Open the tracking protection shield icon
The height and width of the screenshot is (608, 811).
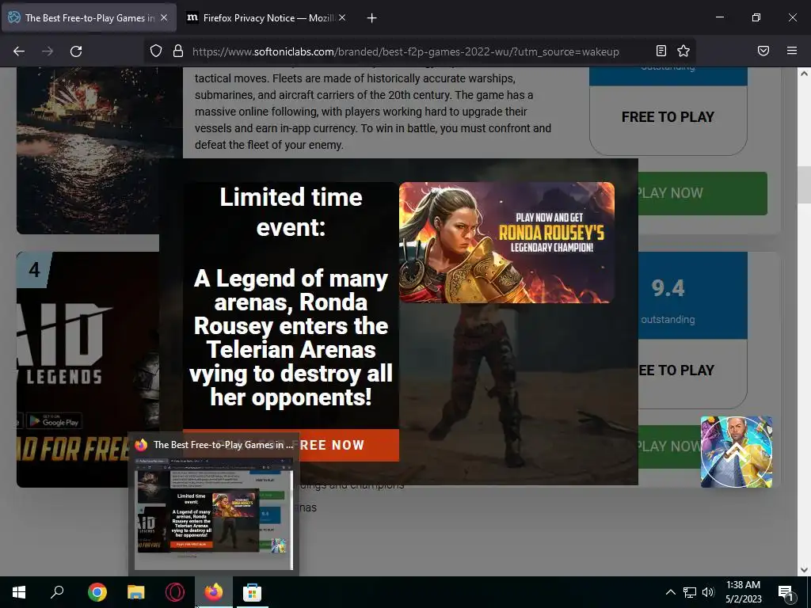156,51
